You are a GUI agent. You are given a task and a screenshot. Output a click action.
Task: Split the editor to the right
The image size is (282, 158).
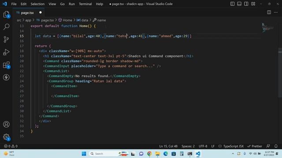click(x=269, y=12)
